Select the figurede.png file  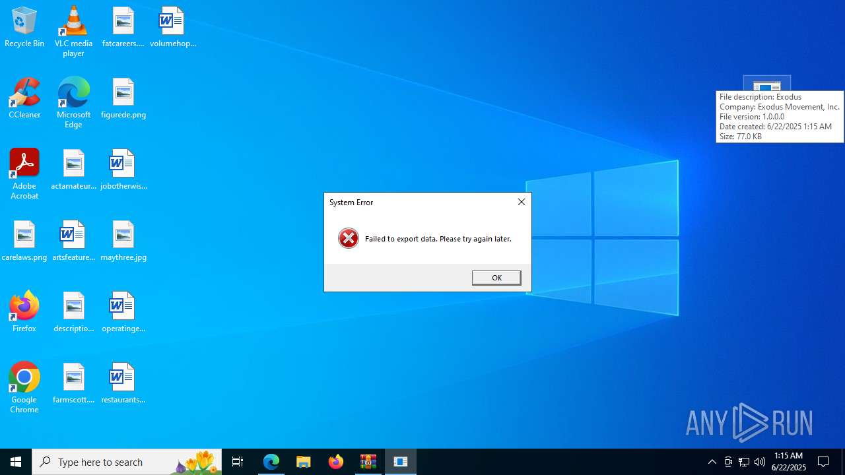coord(123,99)
